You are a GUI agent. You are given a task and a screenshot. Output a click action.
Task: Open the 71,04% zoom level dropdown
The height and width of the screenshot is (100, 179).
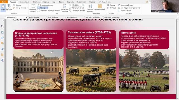pos(81,5)
